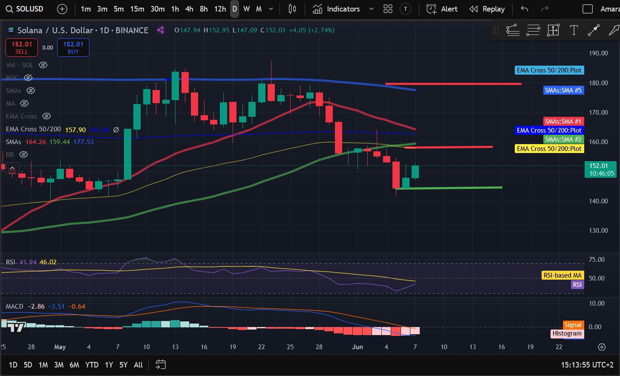Viewport: 620px width, 376px height.
Task: Toggle visibility of BB indicator
Action: [24, 155]
